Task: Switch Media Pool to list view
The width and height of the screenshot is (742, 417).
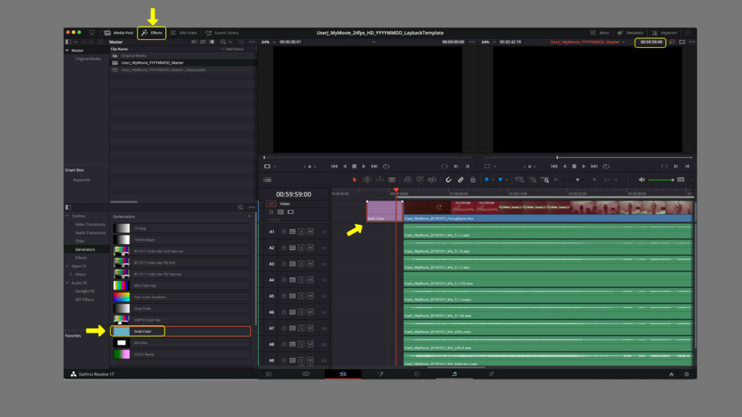Action: point(212,41)
